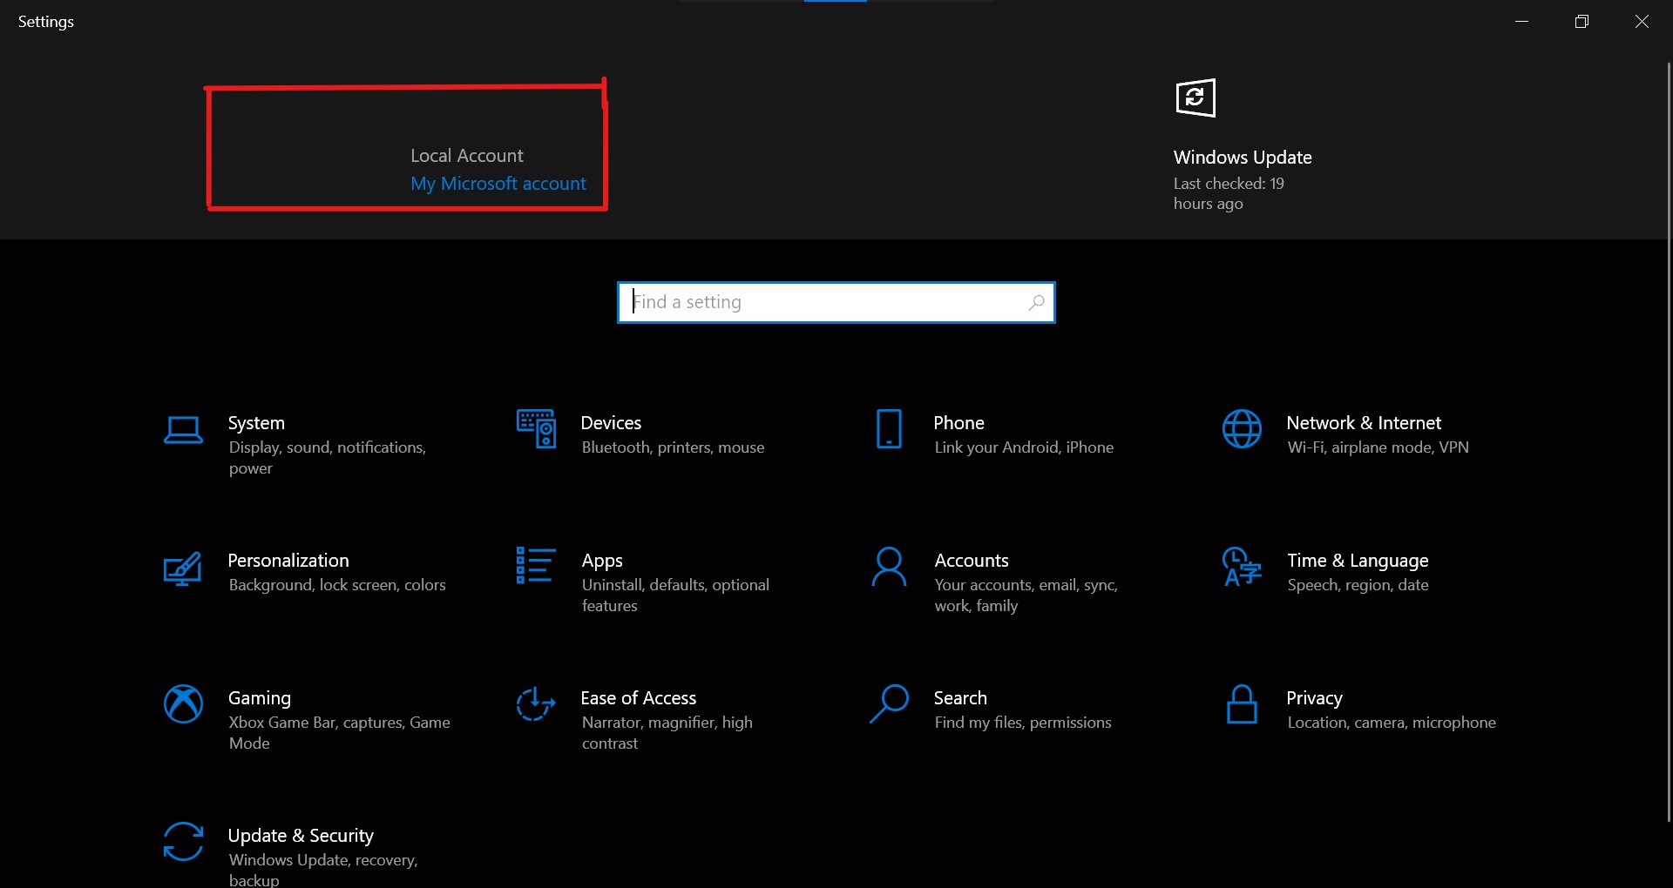Click the Search category heading
Viewport: 1673px width, 888px height.
click(x=960, y=698)
